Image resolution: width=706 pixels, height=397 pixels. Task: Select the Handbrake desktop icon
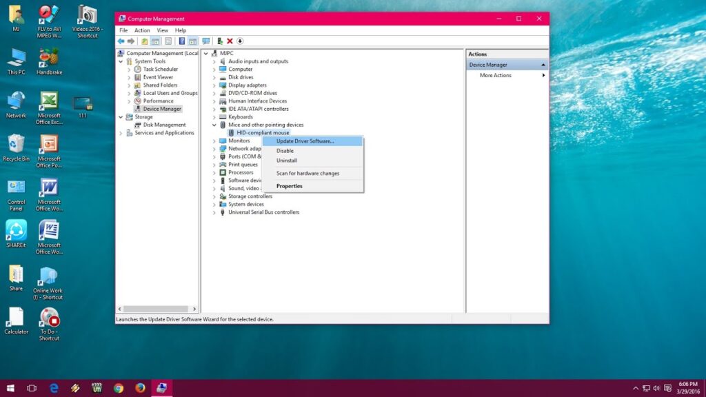pos(49,61)
